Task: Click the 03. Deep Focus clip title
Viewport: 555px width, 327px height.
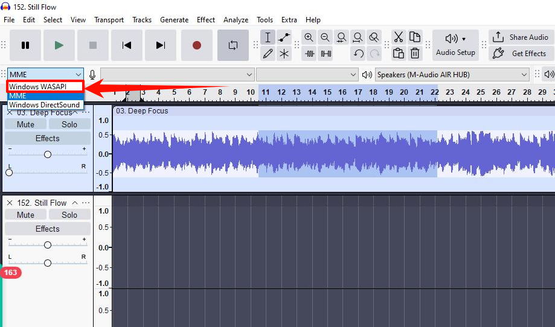Action: click(x=142, y=111)
